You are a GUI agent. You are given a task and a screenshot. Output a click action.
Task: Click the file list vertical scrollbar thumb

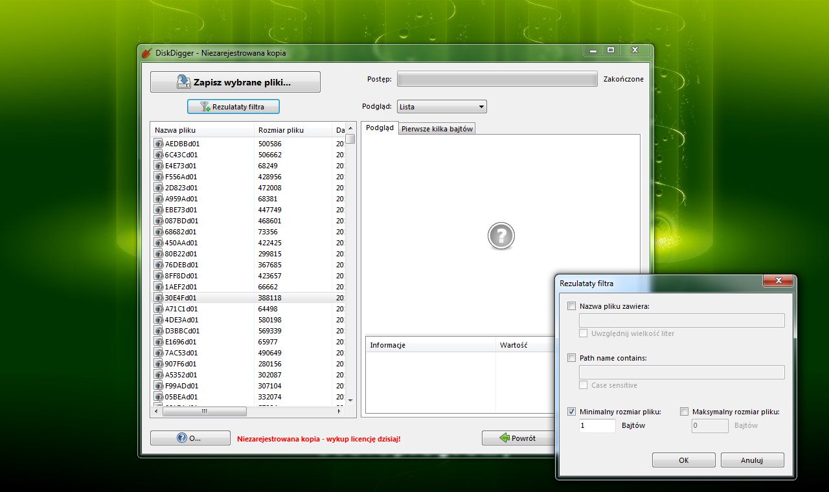(x=350, y=139)
